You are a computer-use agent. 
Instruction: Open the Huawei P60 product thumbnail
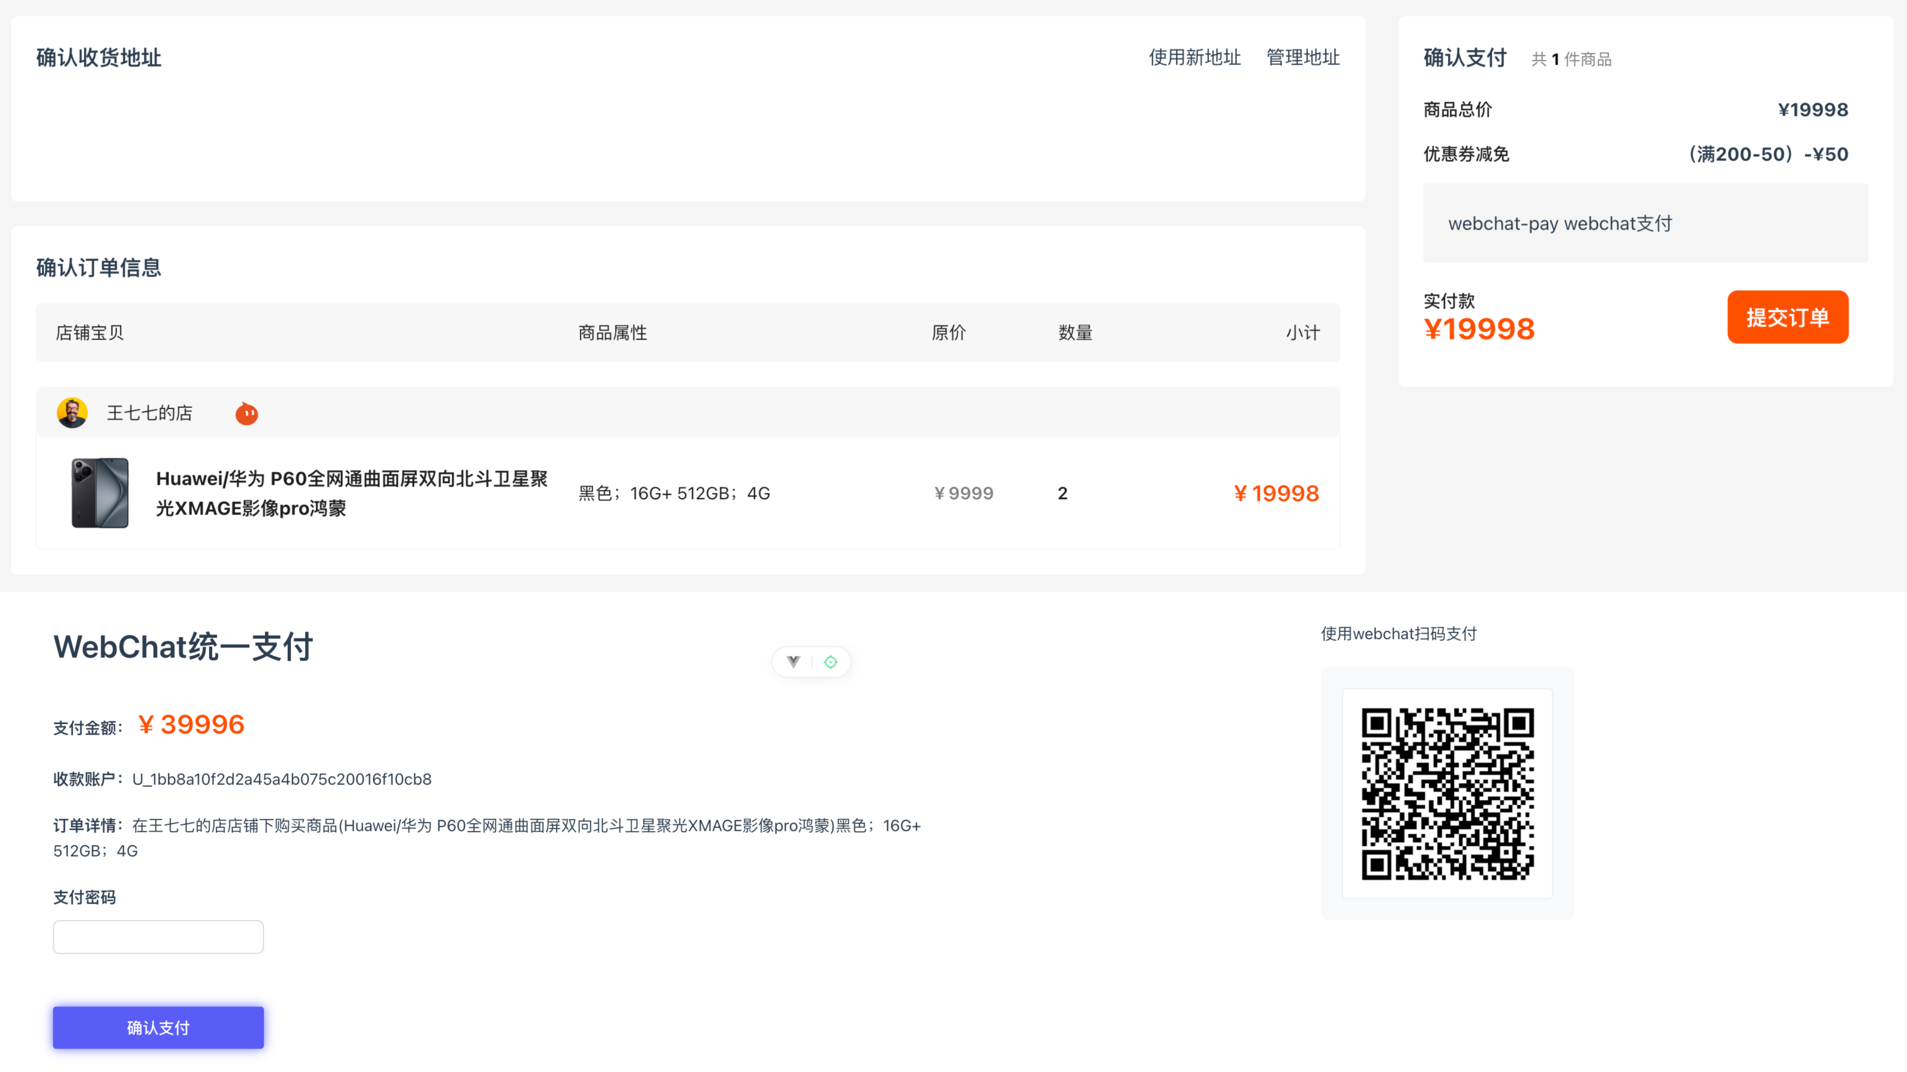(100, 493)
